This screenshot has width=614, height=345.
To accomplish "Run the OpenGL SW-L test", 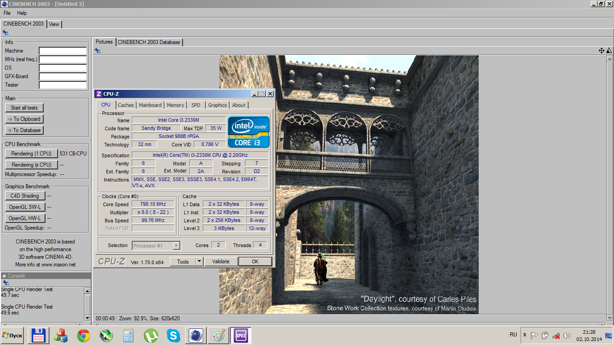I will pos(25,207).
